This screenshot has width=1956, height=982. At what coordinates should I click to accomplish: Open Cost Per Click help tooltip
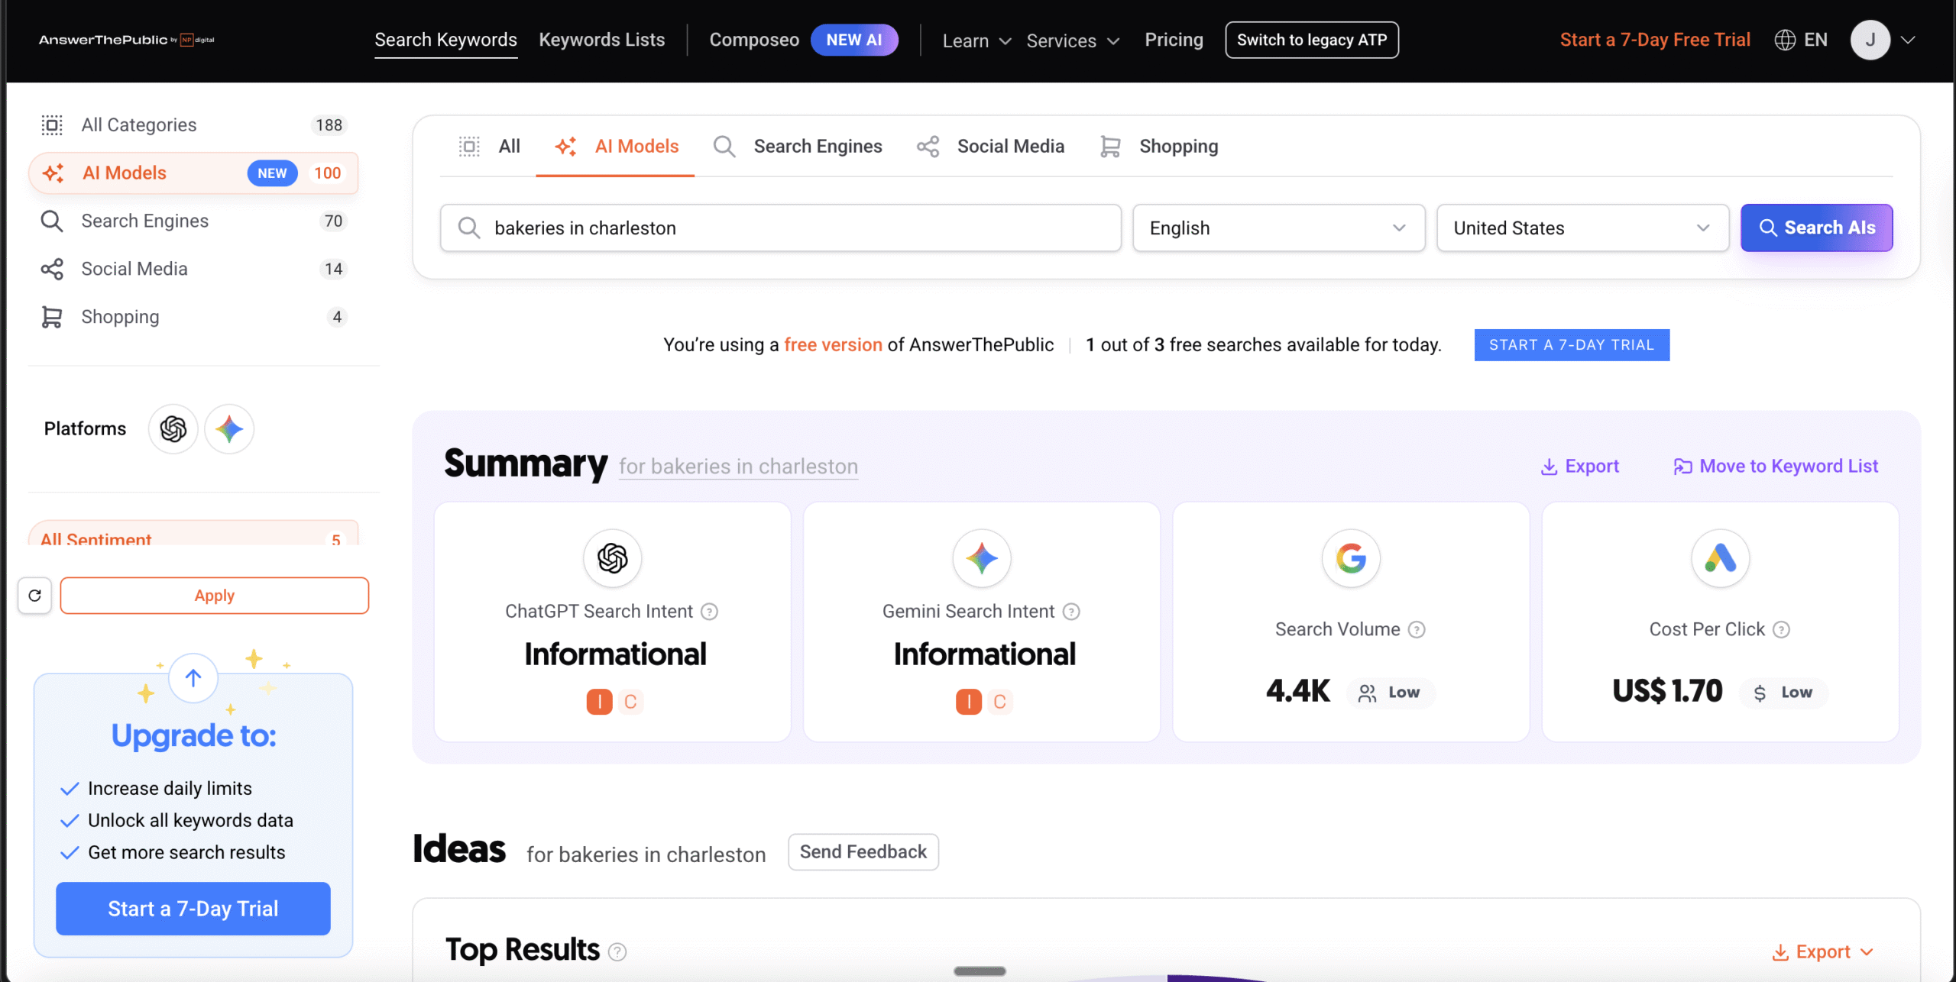point(1781,630)
